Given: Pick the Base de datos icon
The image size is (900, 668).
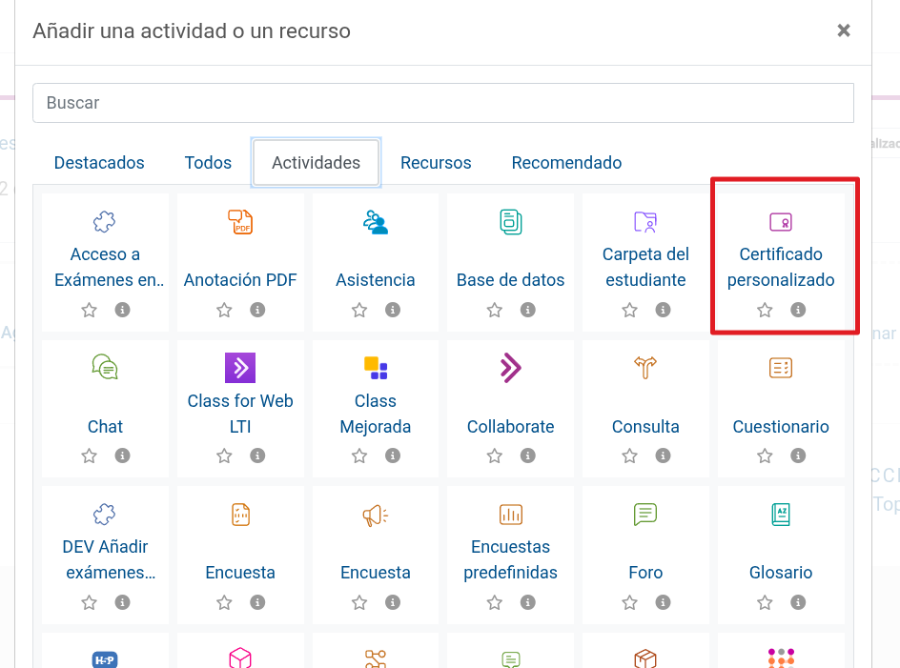Looking at the screenshot, I should [x=511, y=221].
